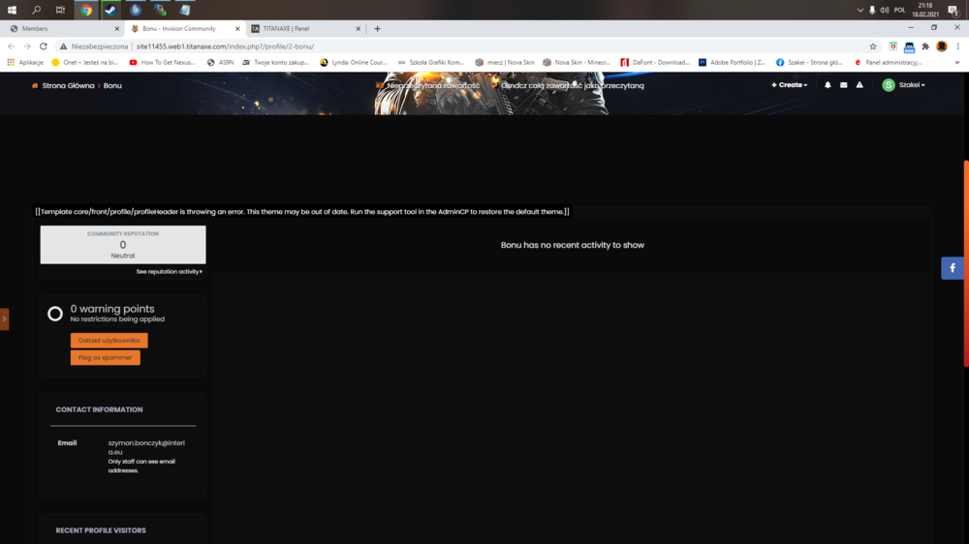Viewport: 969px width, 544px height.
Task: Open Chrome extensions puzzle icon
Action: point(925,46)
